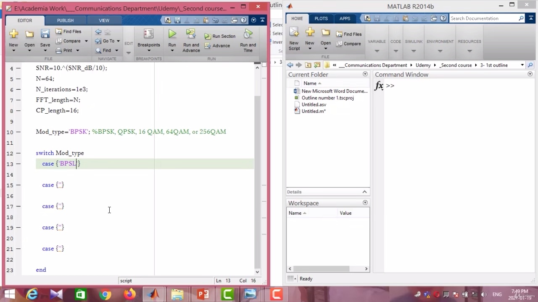Click the Search Documentation field
The height and width of the screenshot is (302, 538).
483,18
